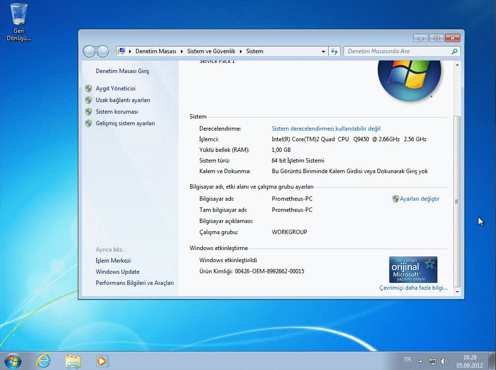Viewport: 496px width, 370px height.
Task: Click the shield icon beside Aygıt Yöneticisi
Action: click(x=89, y=89)
